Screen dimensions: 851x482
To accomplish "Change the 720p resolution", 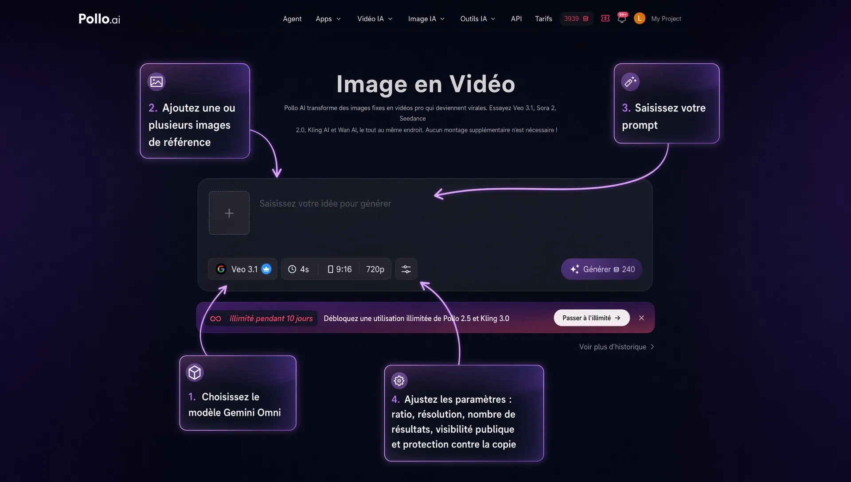I will point(375,269).
